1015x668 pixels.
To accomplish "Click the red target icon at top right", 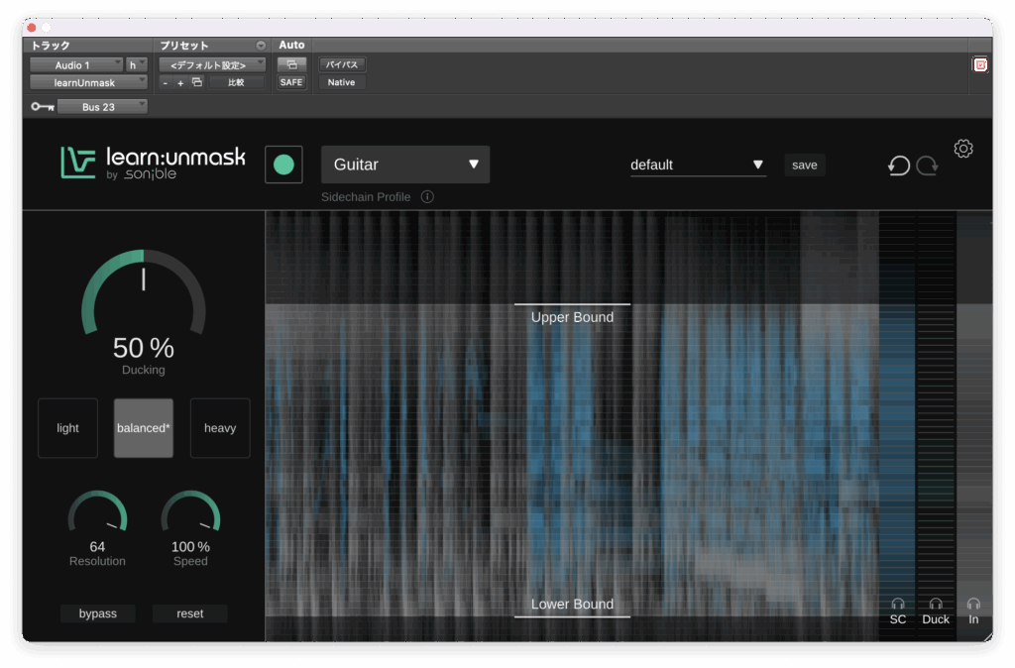I will pyautogui.click(x=980, y=64).
